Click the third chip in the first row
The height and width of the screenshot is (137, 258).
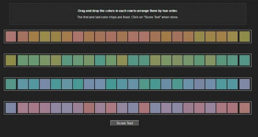click(x=34, y=36)
